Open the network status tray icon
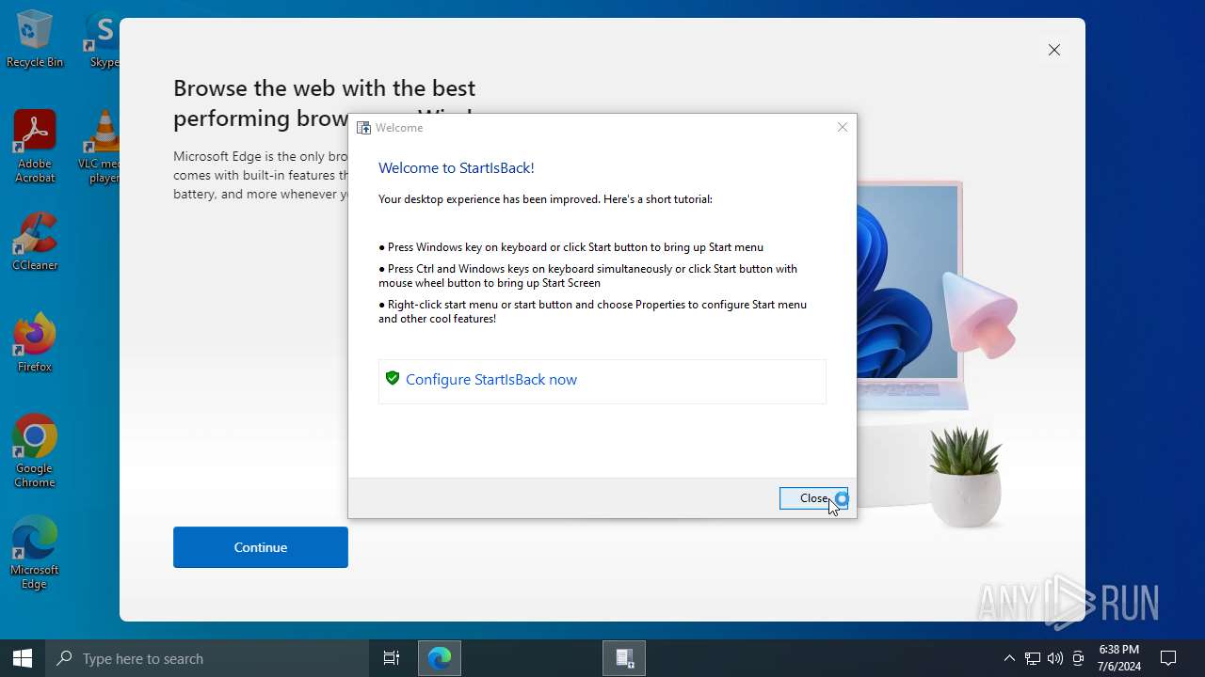 (x=1032, y=658)
